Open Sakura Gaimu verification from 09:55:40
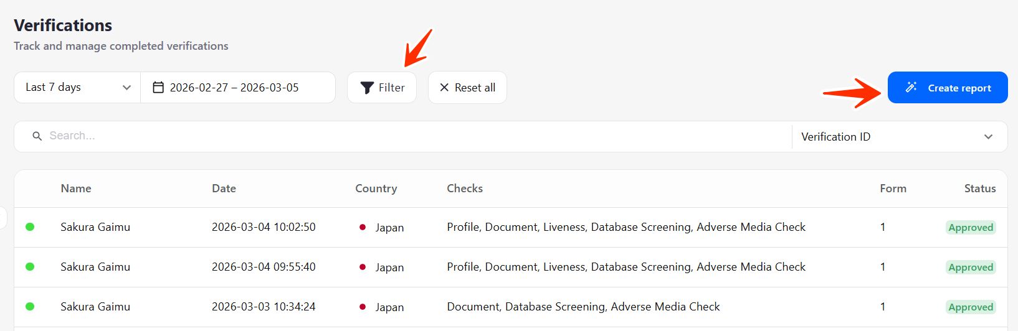This screenshot has width=1018, height=331. coord(95,267)
